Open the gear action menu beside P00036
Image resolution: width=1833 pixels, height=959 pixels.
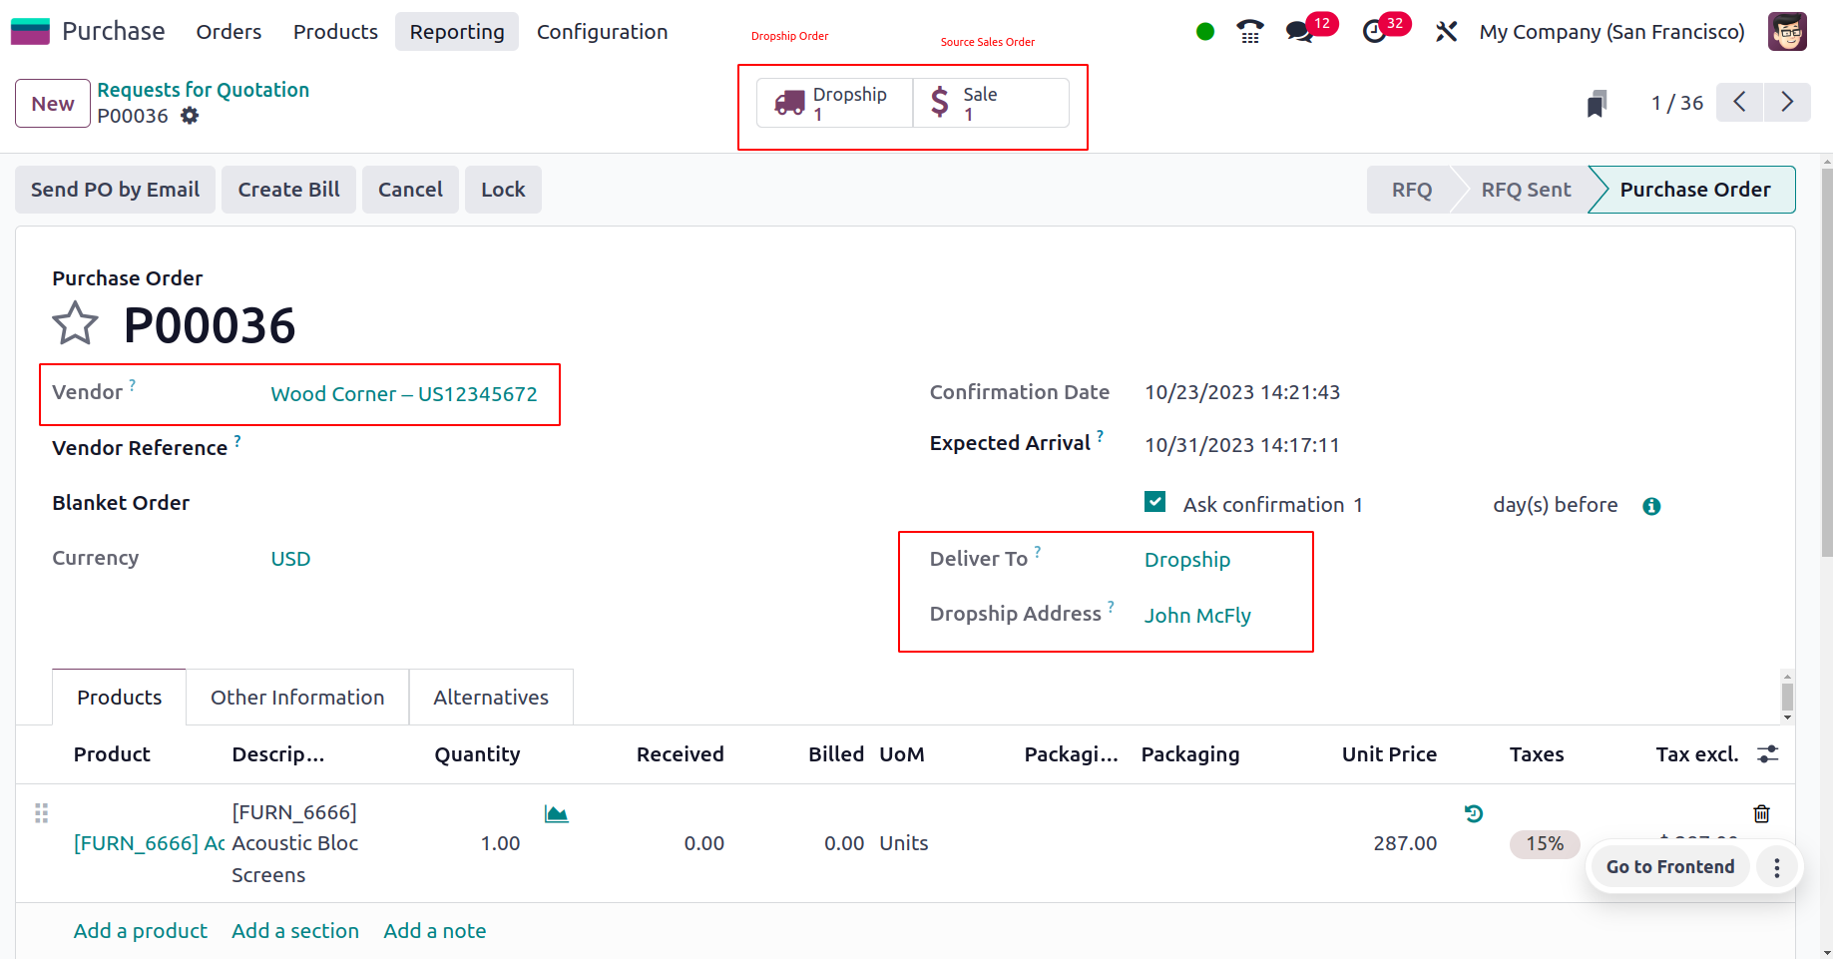[x=189, y=116]
